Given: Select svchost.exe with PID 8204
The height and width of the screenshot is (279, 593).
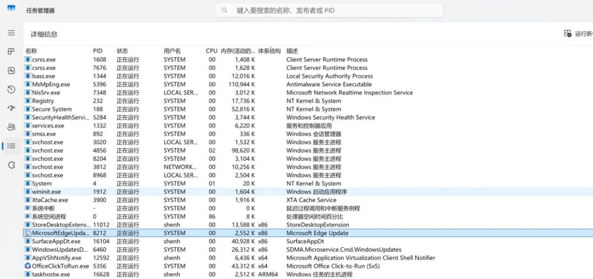Looking at the screenshot, I should coord(308,159).
